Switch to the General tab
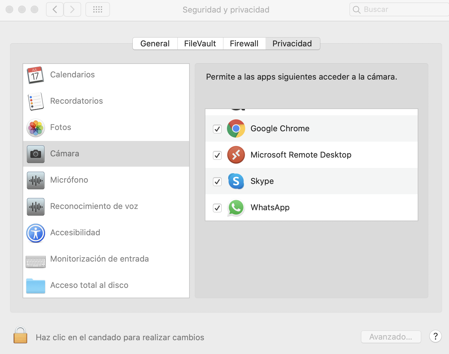Viewport: 449px width, 354px height. click(x=155, y=44)
